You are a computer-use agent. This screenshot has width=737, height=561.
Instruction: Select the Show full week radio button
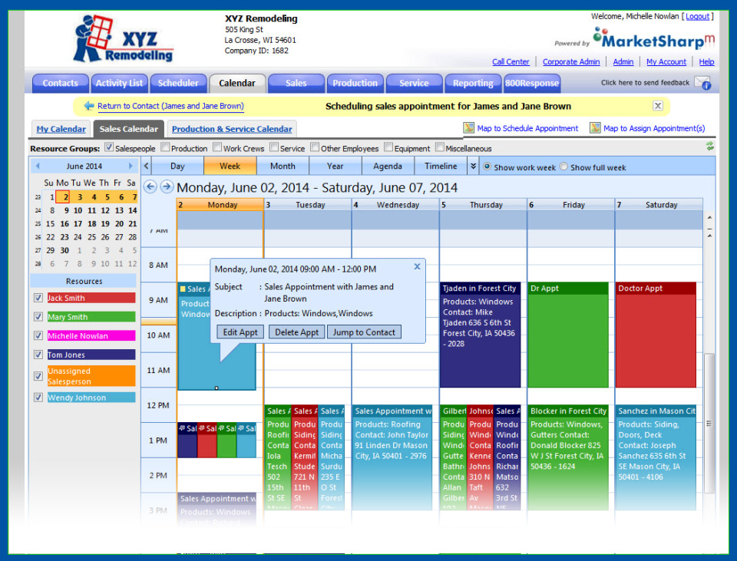click(x=563, y=166)
